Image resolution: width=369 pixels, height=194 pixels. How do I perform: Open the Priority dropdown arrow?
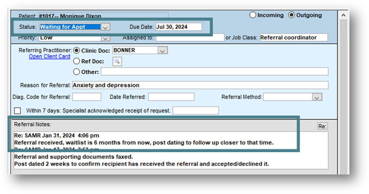(105, 38)
